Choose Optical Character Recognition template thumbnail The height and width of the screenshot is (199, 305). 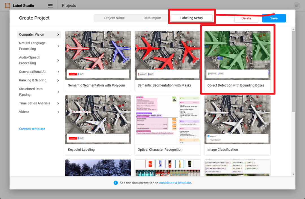[x=168, y=120]
